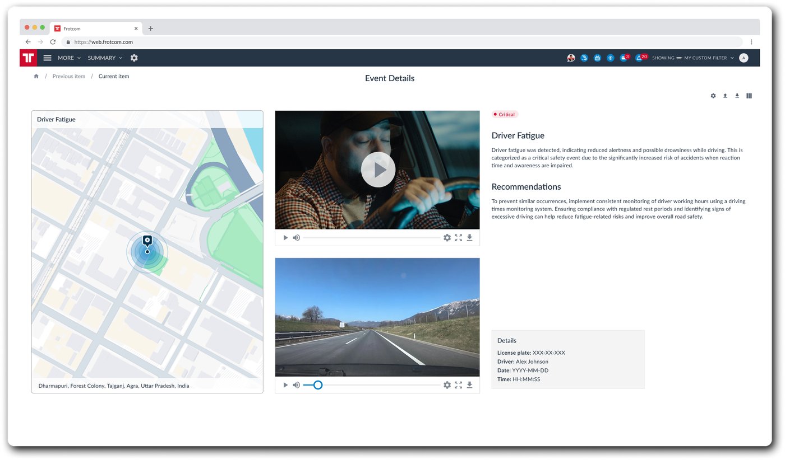The width and height of the screenshot is (785, 460).
Task: Go to home via breadcrumb icon
Action: (36, 77)
